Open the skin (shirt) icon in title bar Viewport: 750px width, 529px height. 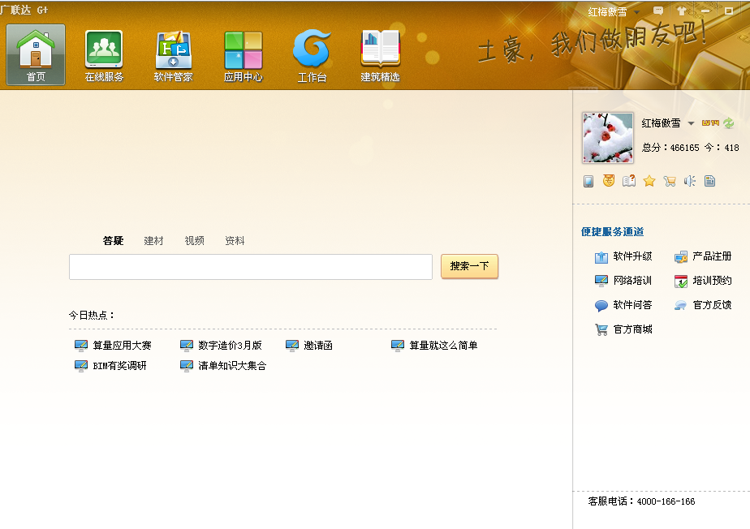[x=682, y=11]
